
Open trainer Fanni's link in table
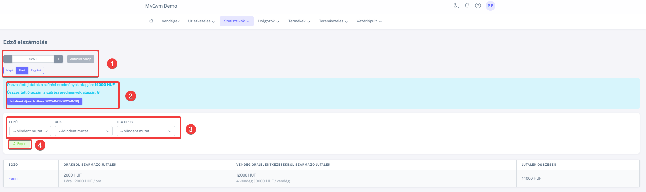(x=14, y=178)
